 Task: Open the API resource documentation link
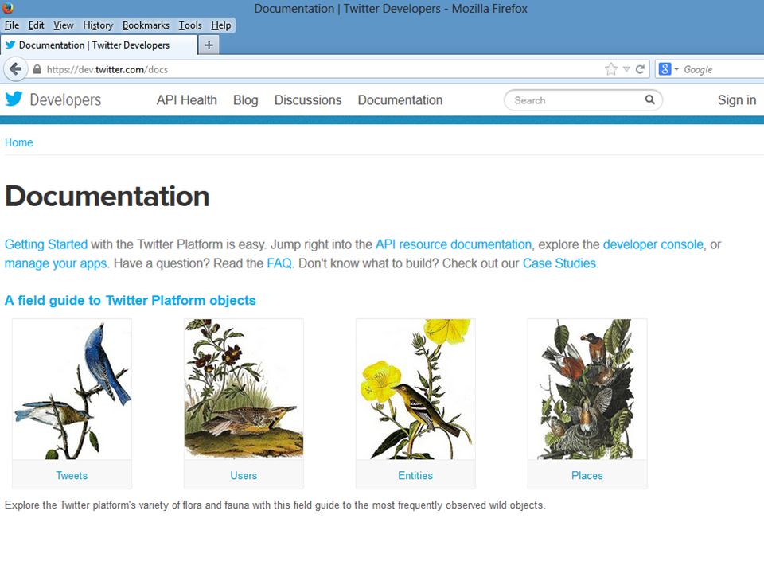(x=453, y=244)
